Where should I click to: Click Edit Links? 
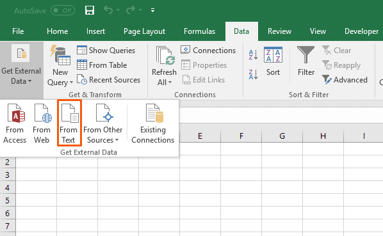click(x=203, y=80)
